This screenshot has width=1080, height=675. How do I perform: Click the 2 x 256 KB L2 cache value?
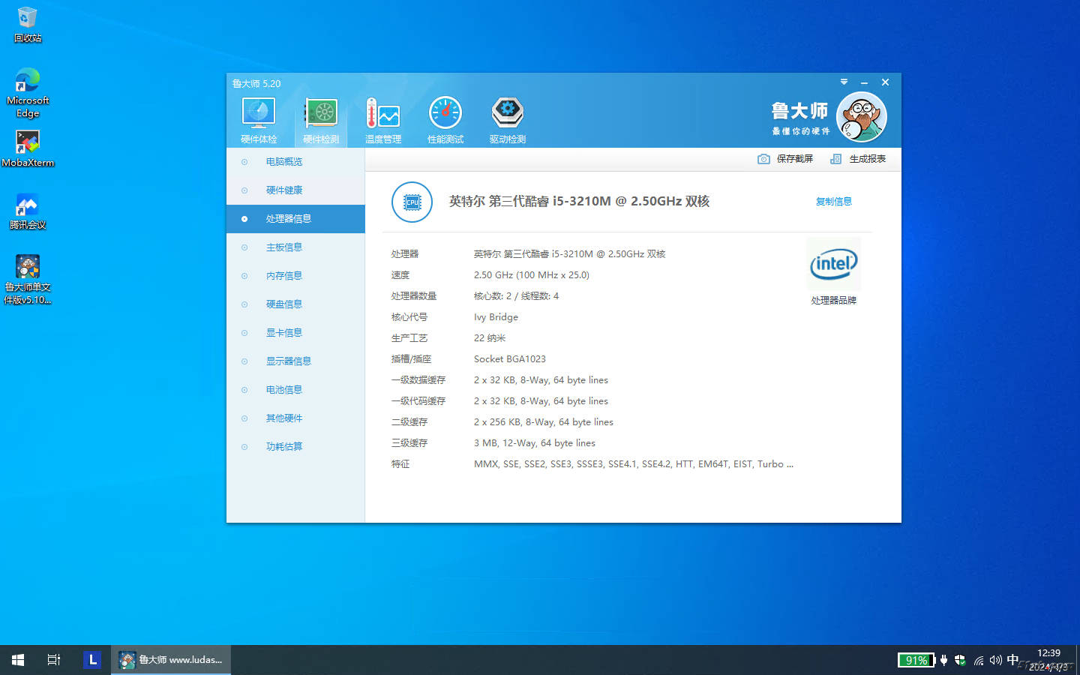click(544, 422)
